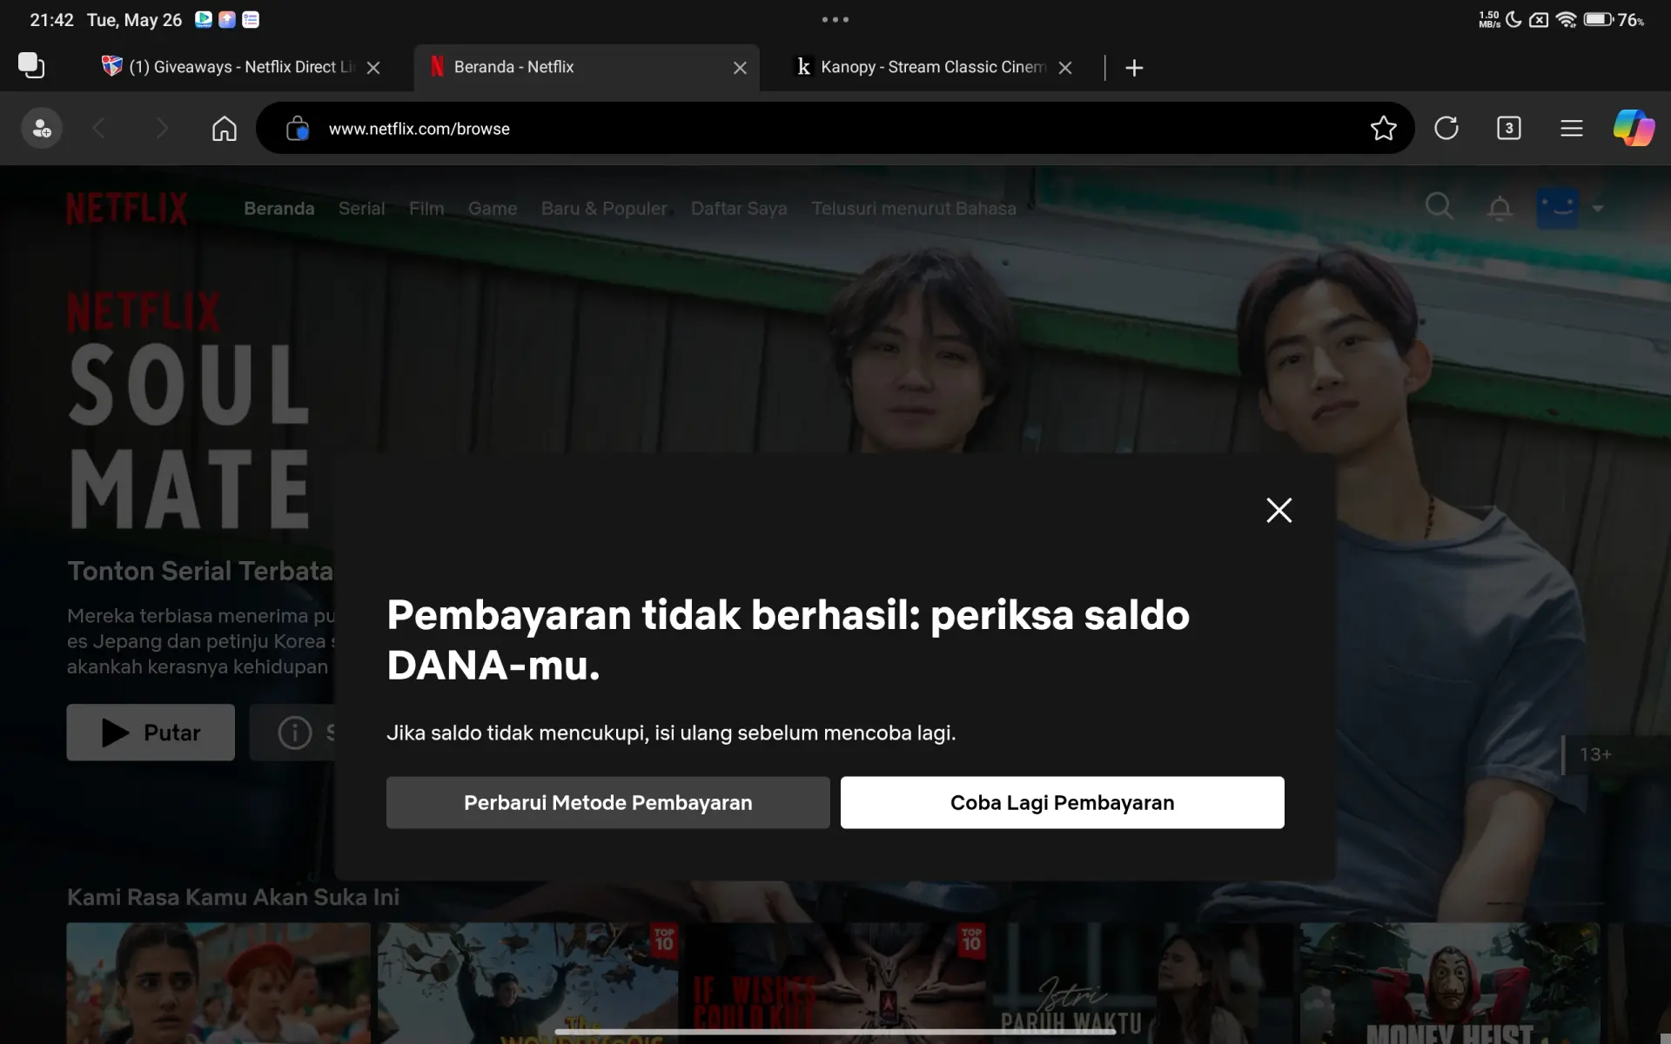Close the Kanopy tab

click(1065, 68)
